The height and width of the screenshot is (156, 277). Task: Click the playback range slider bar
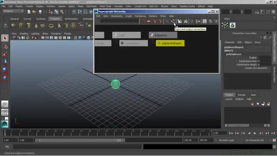80,140
